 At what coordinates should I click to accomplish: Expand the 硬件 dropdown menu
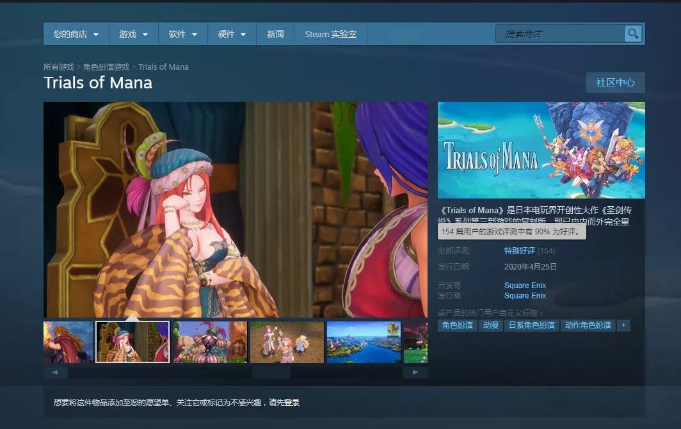(x=232, y=34)
